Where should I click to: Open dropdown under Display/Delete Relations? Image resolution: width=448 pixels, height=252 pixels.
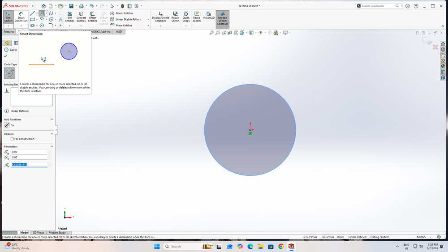coord(160,26)
